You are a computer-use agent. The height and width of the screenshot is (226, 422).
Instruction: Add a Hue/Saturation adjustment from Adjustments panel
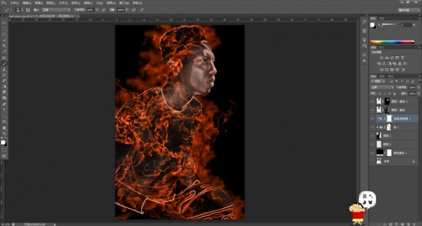click(x=379, y=64)
